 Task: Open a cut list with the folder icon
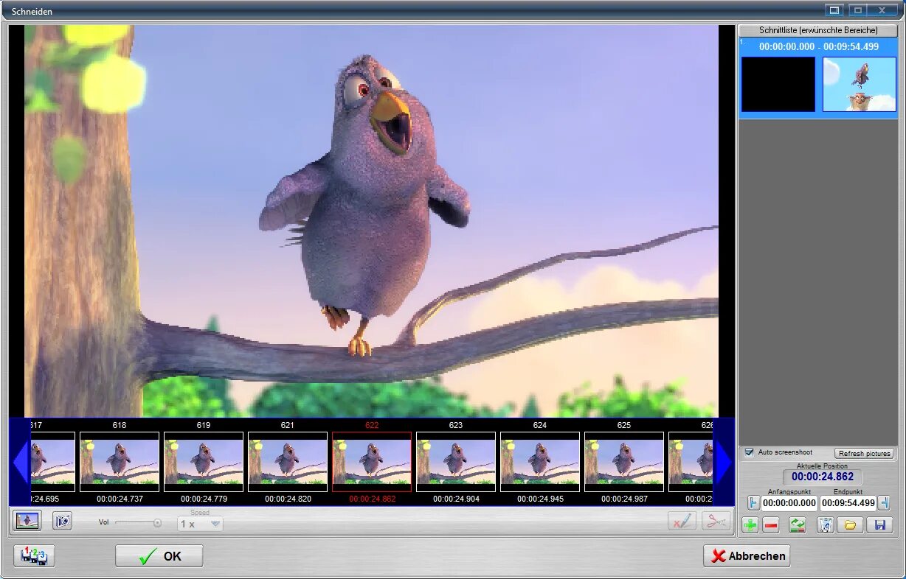(x=851, y=525)
